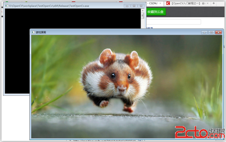Maximize the 游戏原画 image window

point(211,32)
